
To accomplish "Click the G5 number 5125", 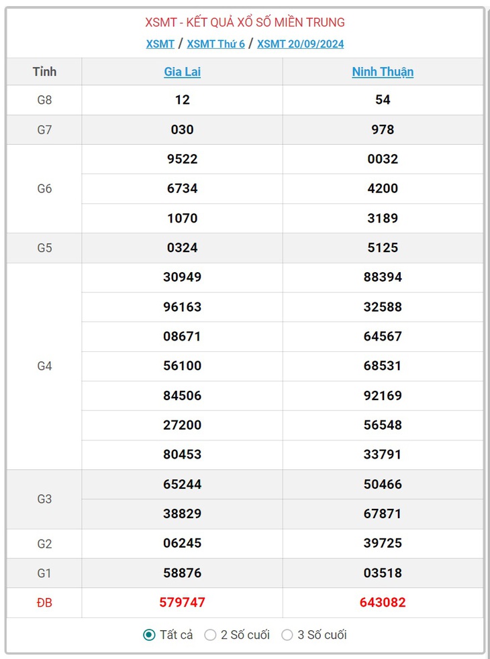I will [383, 247].
